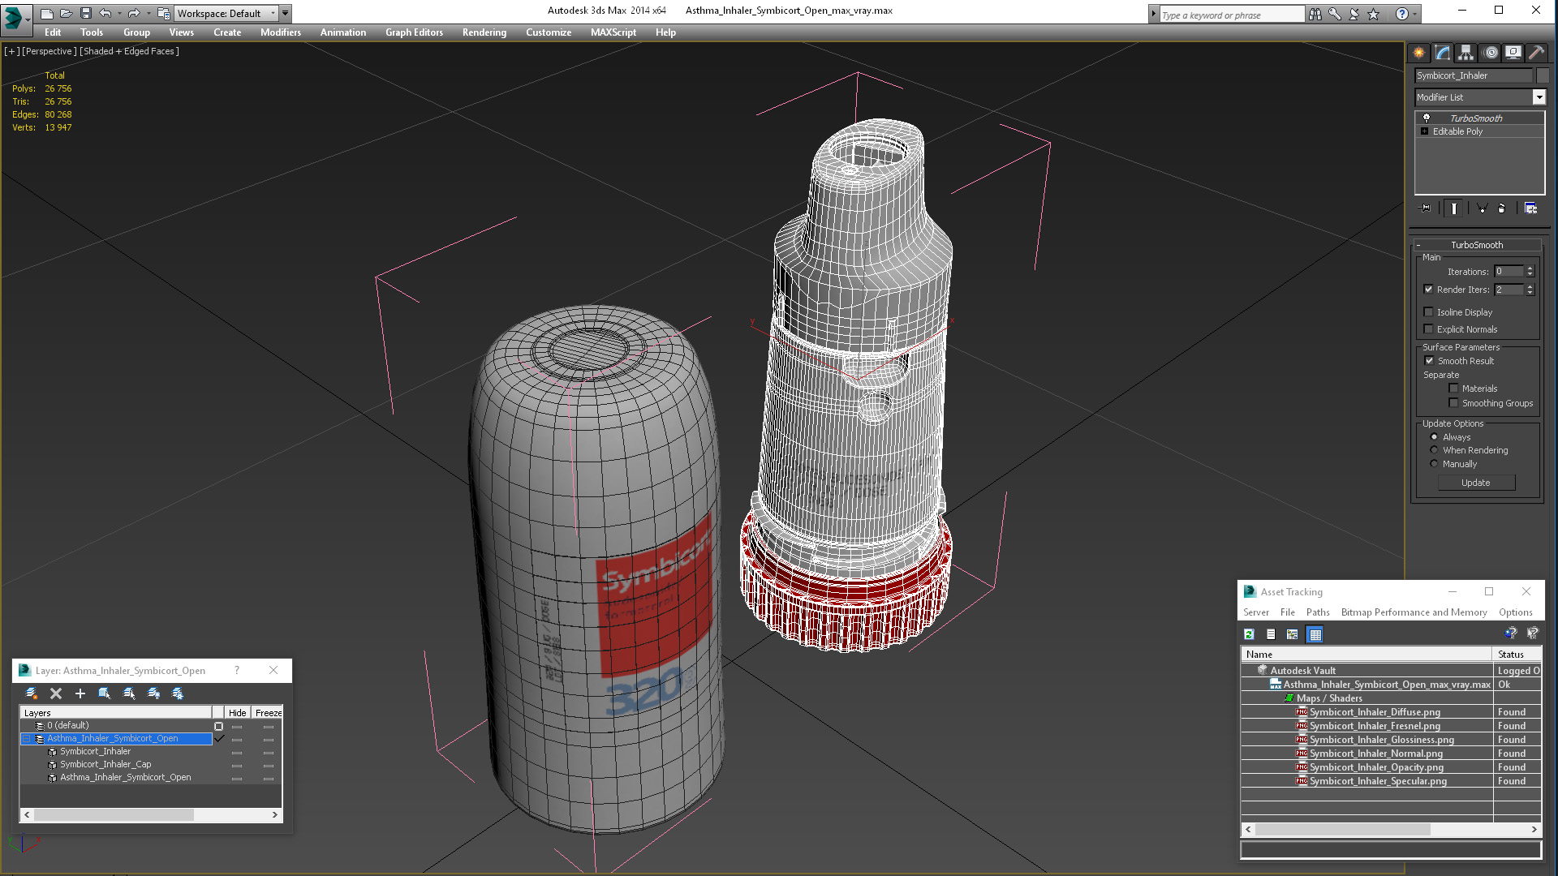Open the Undo history dropdown arrow
Viewport: 1558px width, 876px height.
coord(119,13)
